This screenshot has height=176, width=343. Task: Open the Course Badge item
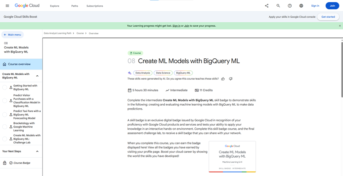(x=22, y=163)
